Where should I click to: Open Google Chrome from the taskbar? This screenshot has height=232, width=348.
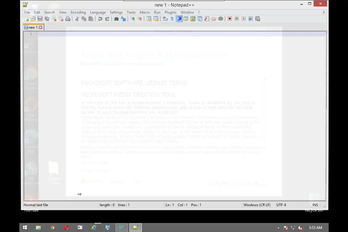click(52, 227)
